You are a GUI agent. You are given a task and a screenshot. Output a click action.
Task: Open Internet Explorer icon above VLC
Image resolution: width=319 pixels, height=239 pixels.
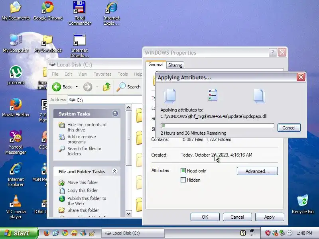(x=16, y=174)
